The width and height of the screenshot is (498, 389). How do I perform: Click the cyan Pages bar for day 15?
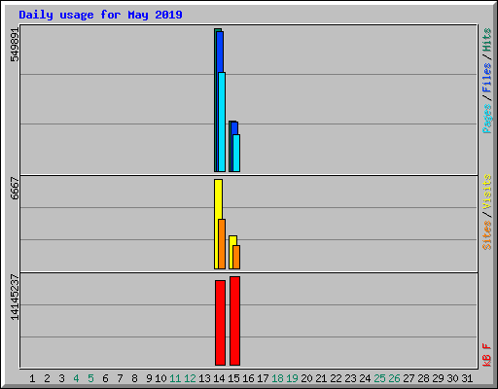tap(236, 153)
